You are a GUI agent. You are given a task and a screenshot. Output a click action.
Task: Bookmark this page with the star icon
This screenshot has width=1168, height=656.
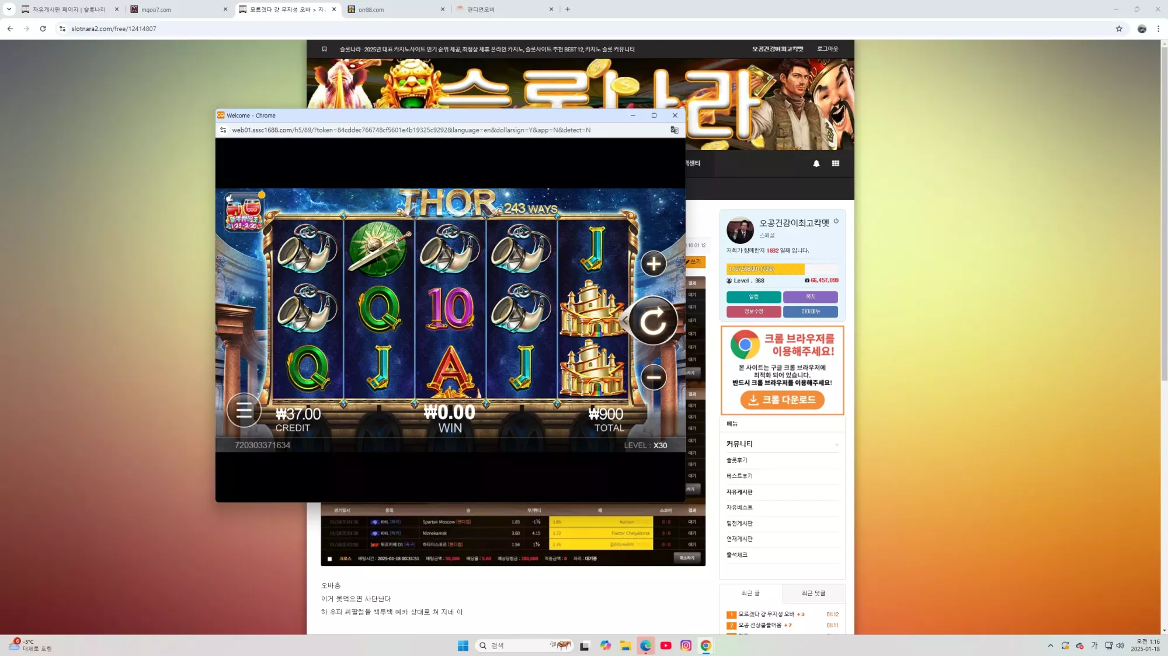[1119, 29]
